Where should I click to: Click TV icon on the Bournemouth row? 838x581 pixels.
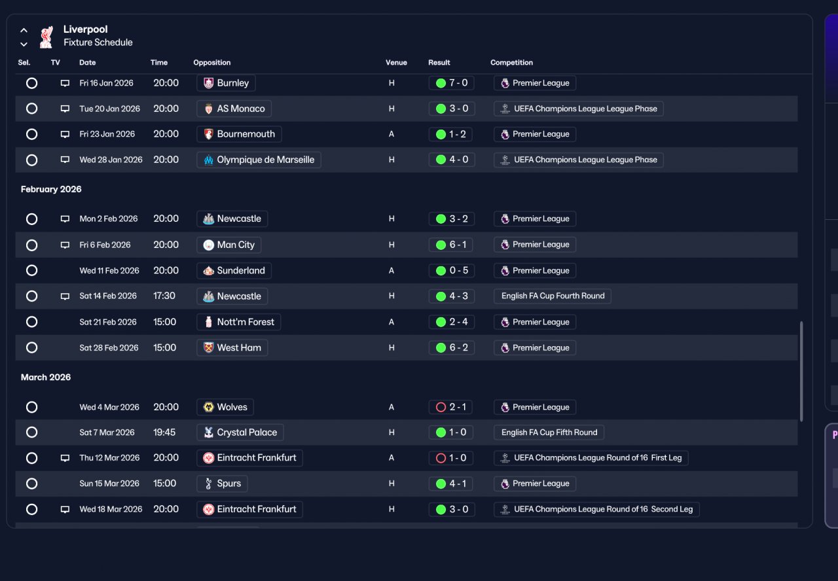(x=65, y=134)
